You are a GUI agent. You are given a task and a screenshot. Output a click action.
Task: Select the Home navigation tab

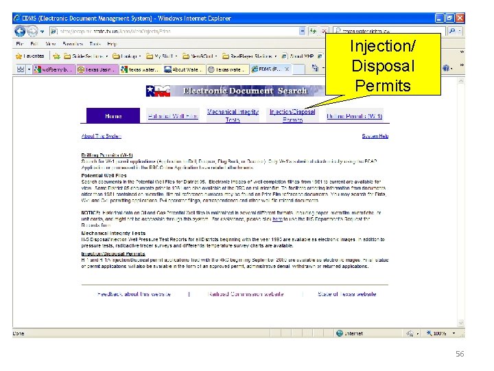[x=113, y=116]
